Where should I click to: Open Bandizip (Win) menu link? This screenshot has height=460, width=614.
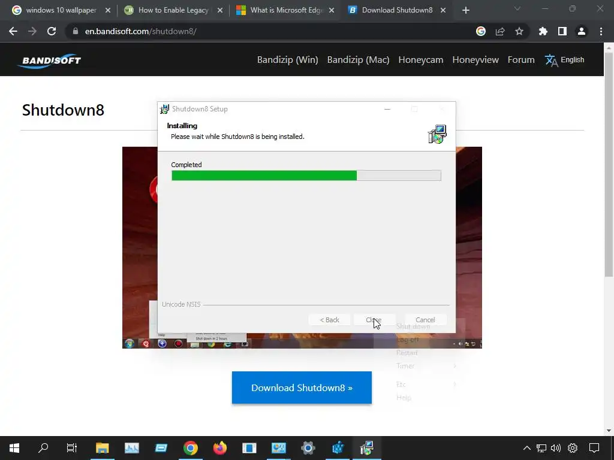point(287,60)
